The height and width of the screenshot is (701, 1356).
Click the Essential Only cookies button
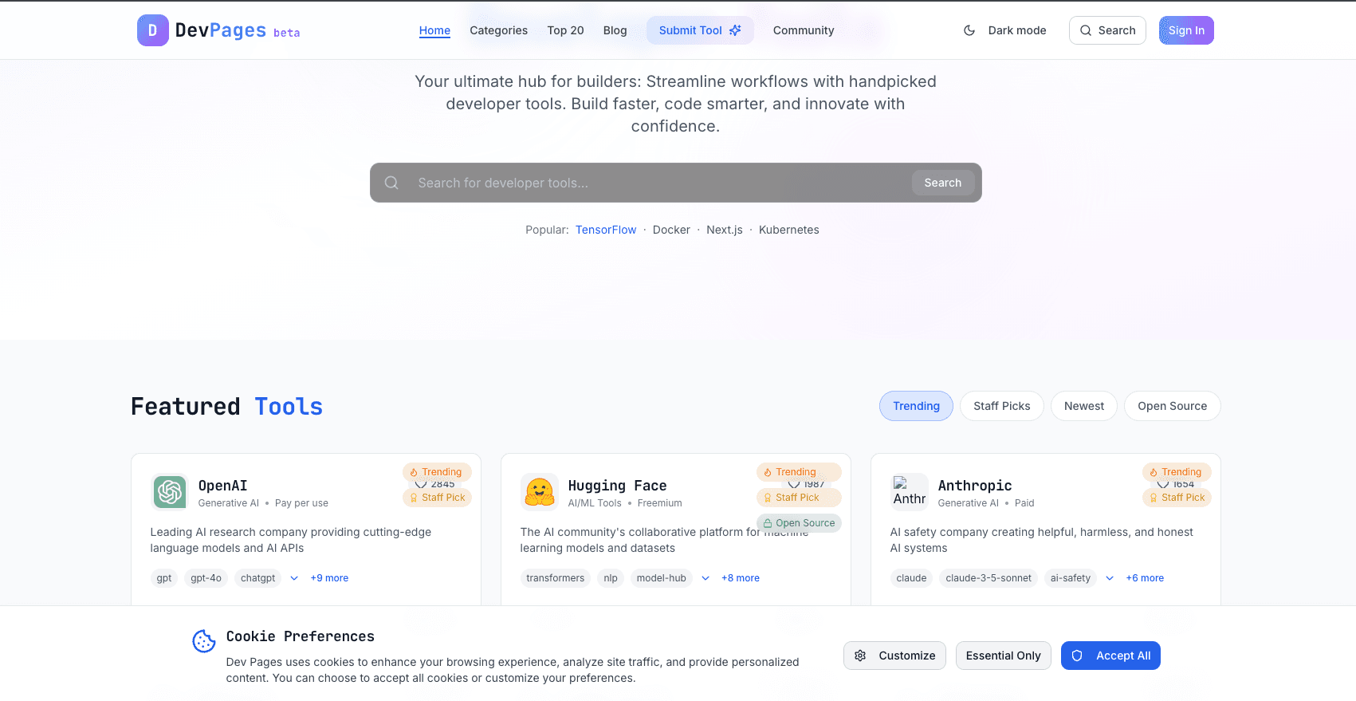click(x=1004, y=656)
